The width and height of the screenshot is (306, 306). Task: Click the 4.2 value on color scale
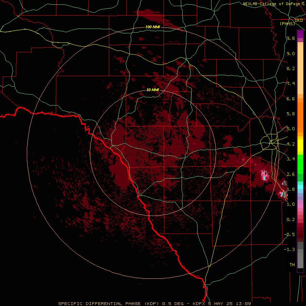point(291,144)
